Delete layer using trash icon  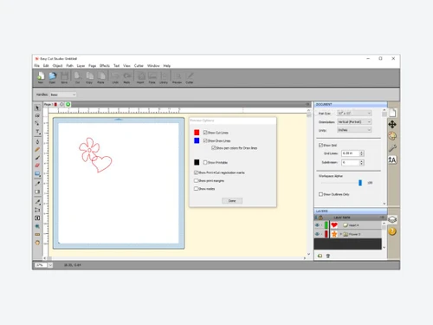pyautogui.click(x=328, y=256)
